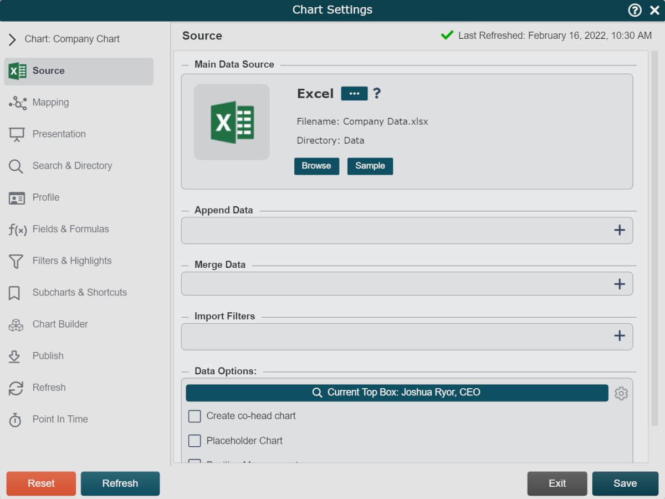This screenshot has width=665, height=499.
Task: Open the Point In Time stopwatch section
Action: pos(16,420)
